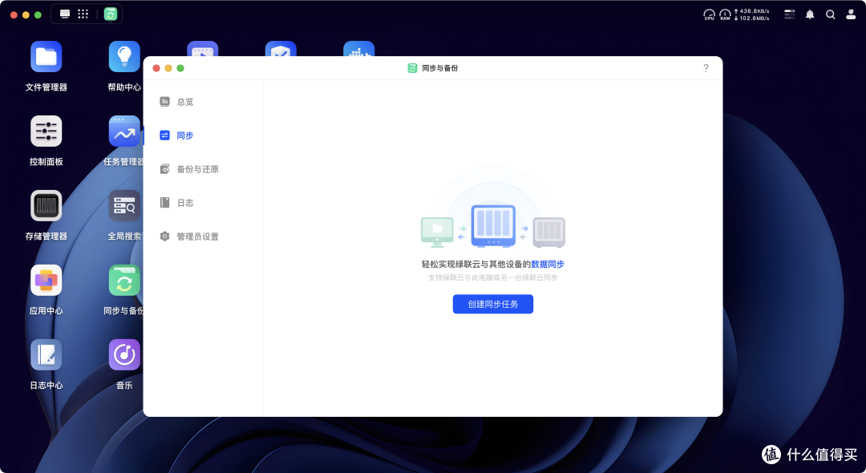Click the NAS sync illustration image

[492, 225]
